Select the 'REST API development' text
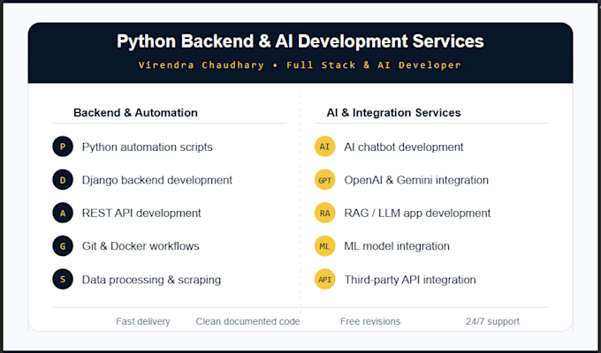601x353 pixels. point(141,213)
